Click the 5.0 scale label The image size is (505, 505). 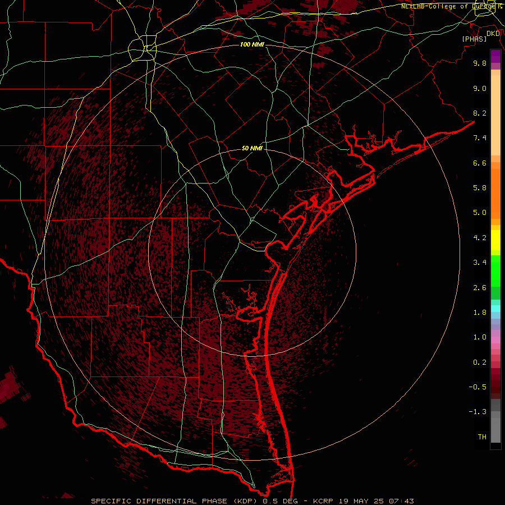[x=480, y=213]
